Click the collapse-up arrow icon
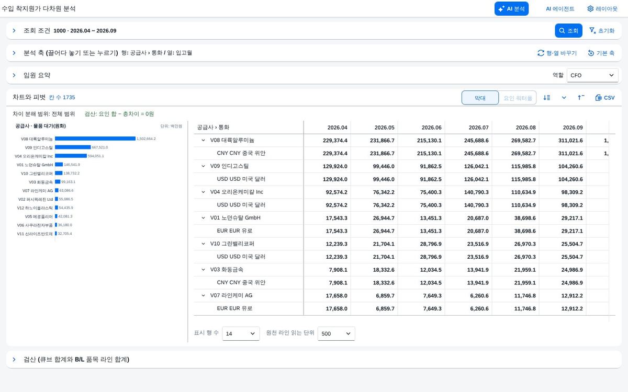The width and height of the screenshot is (628, 392). click(581, 98)
